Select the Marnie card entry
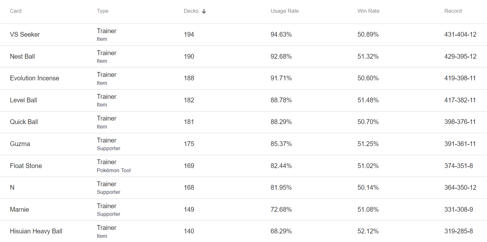Image resolution: width=487 pixels, height=242 pixels. click(19, 209)
